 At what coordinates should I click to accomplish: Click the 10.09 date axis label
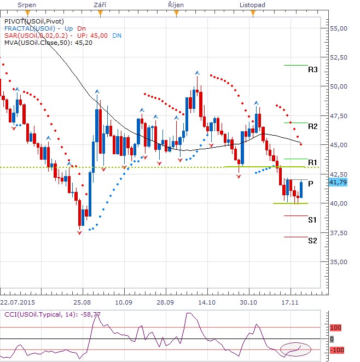click(x=124, y=302)
